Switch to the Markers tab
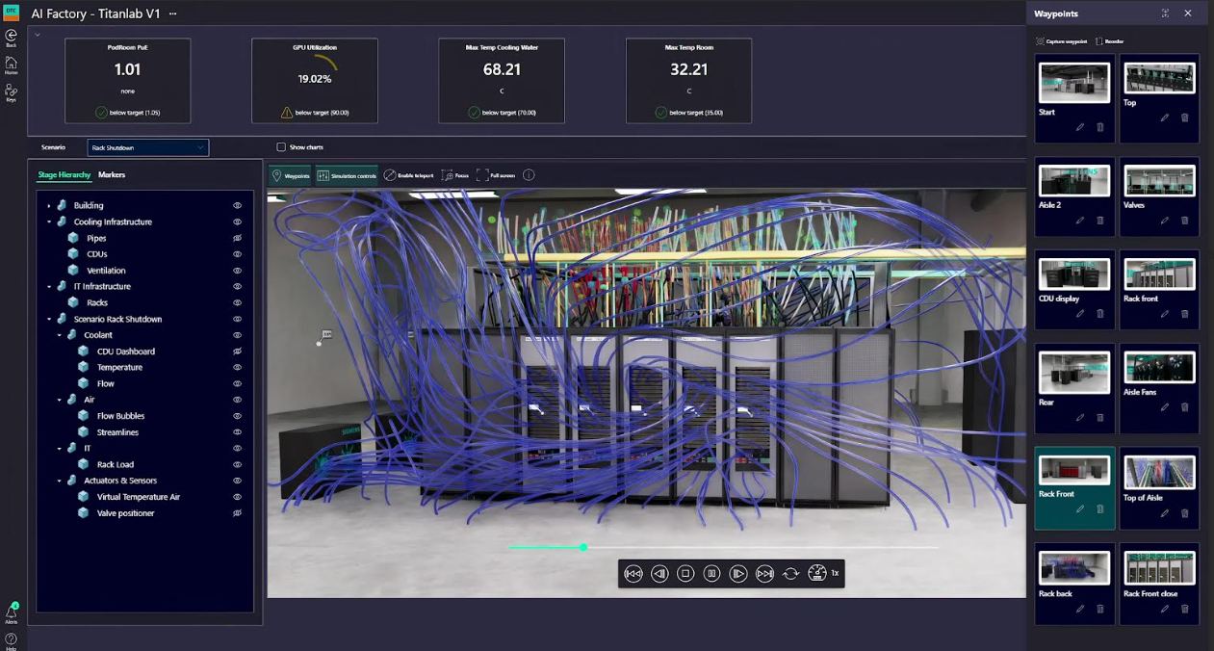 coord(112,175)
